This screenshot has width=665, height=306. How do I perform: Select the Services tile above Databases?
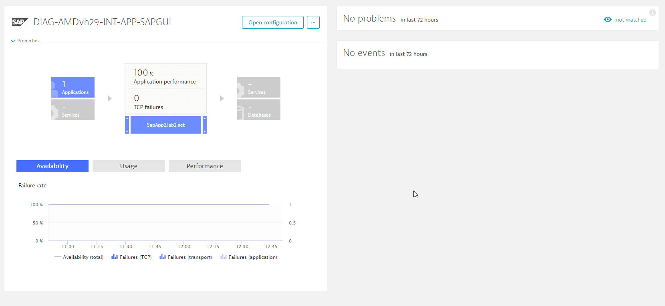[259, 87]
